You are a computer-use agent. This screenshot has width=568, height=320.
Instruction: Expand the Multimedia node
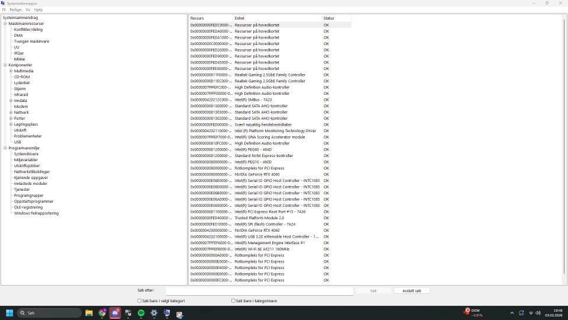pos(11,71)
